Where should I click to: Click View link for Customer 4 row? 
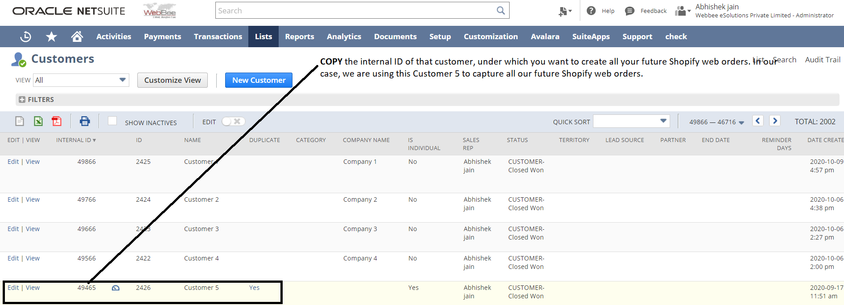tap(33, 258)
